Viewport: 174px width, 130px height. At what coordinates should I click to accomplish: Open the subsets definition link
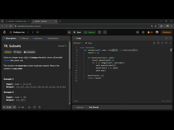[7, 60]
